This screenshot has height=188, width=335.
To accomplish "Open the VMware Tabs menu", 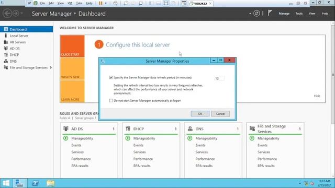I will coord(79,3).
